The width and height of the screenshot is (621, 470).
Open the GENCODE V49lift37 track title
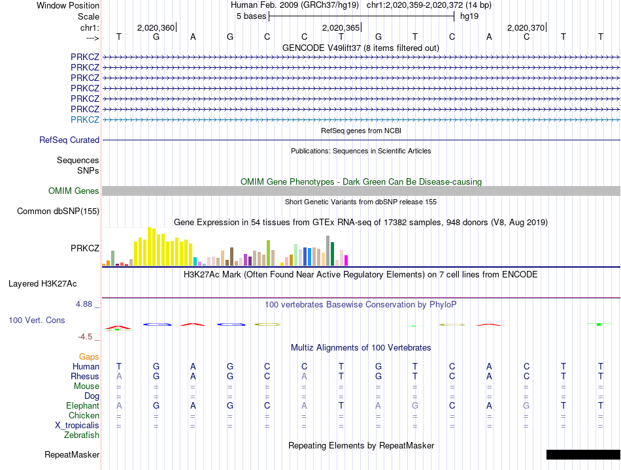coord(361,48)
